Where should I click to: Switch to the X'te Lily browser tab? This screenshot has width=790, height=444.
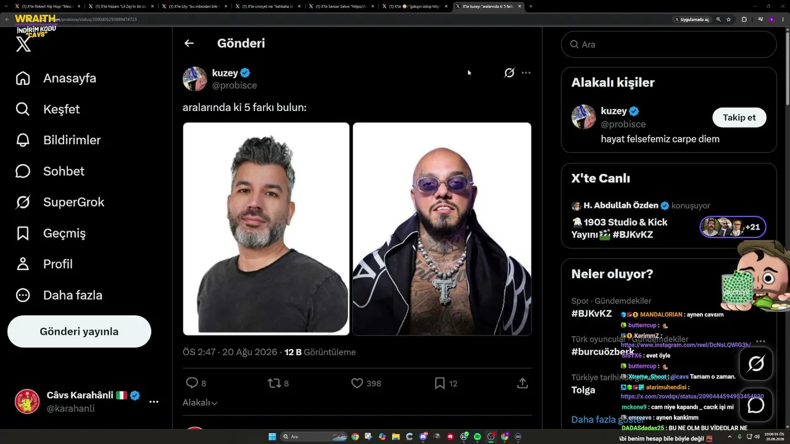194,6
